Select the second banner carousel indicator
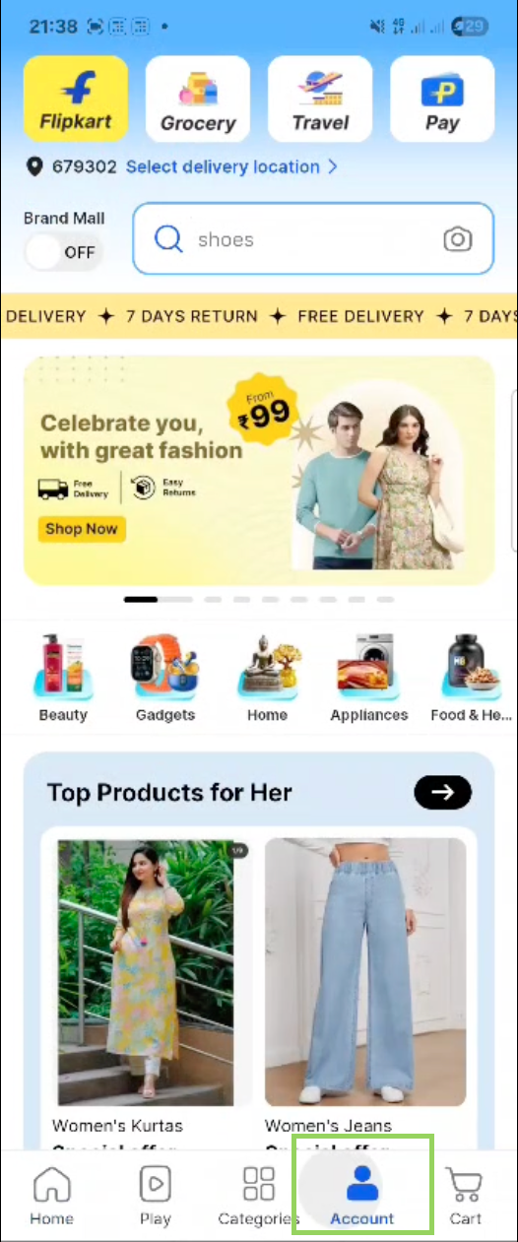518x1242 pixels. (x=175, y=599)
